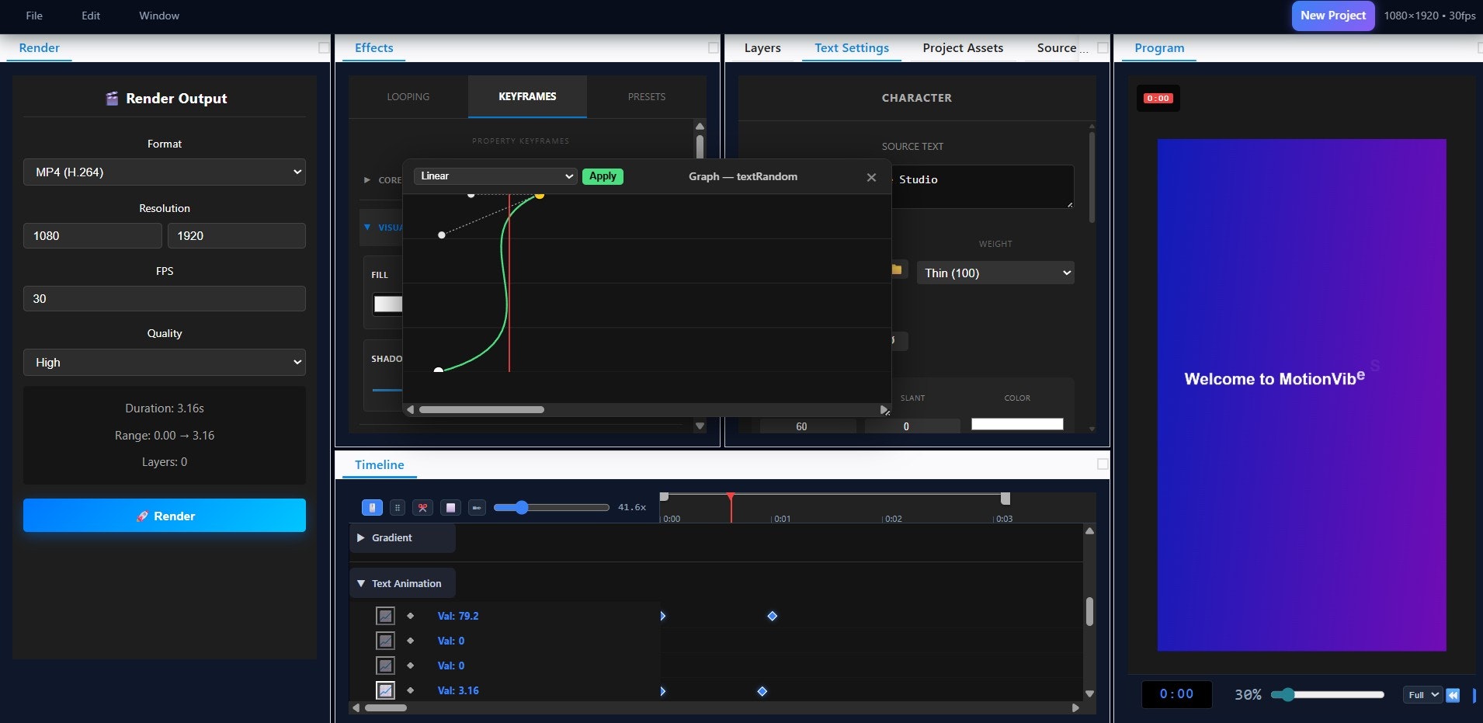Click the resolution width field 1080
Screen dimensions: 1483x723
[92, 236]
